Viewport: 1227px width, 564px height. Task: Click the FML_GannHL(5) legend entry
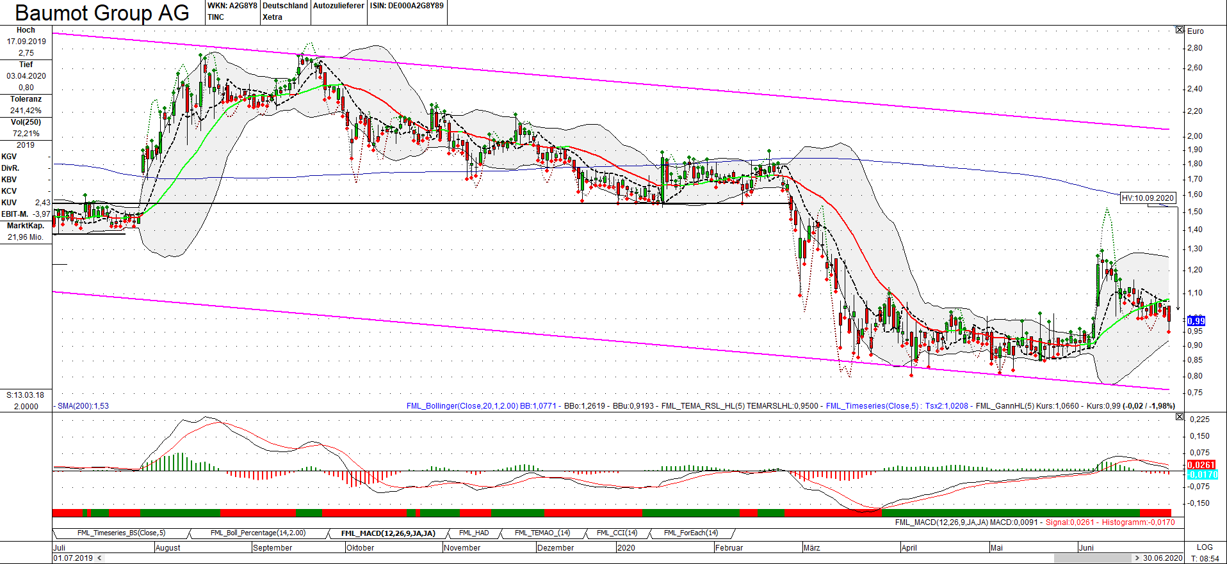click(x=1005, y=406)
